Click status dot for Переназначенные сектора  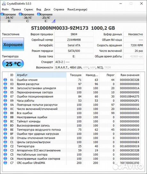tap(5, 92)
